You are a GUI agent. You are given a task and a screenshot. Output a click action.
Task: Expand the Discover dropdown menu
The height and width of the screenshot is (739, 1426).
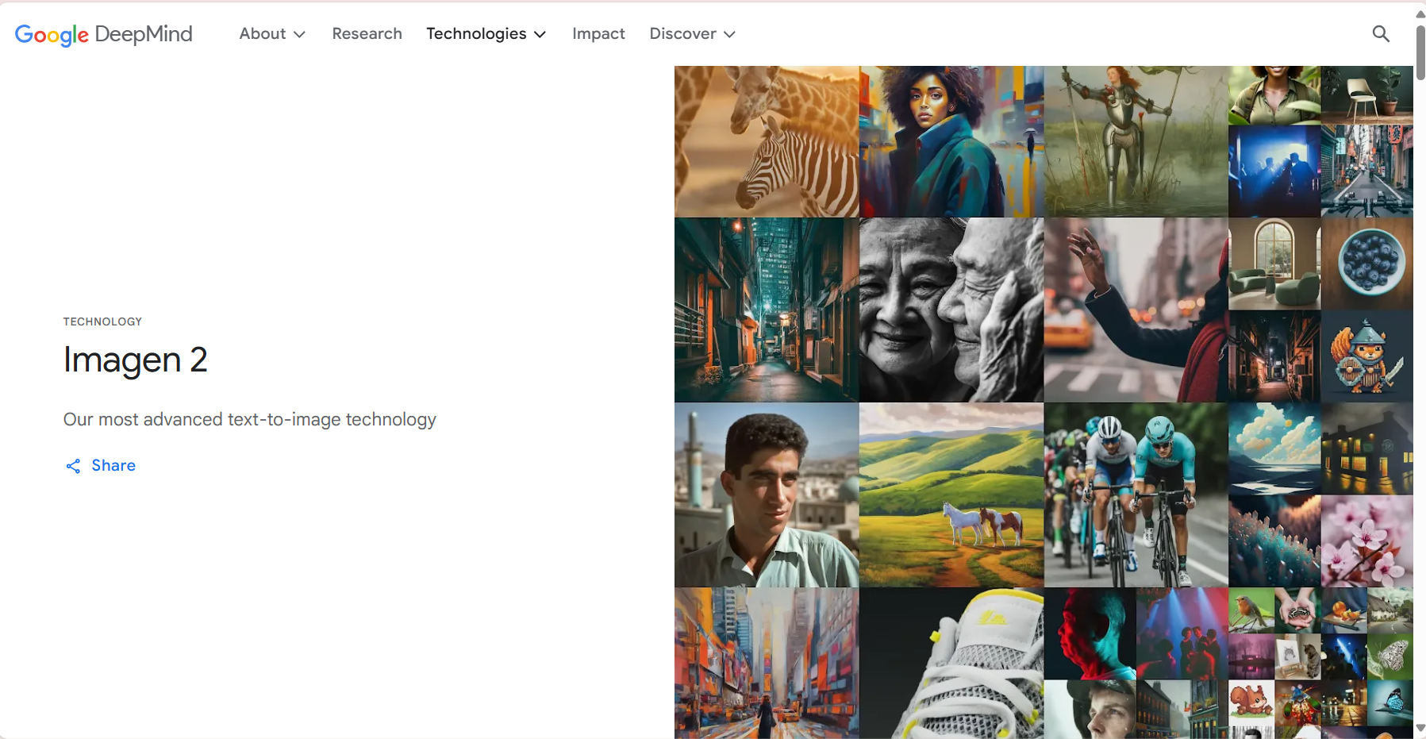pyautogui.click(x=692, y=33)
